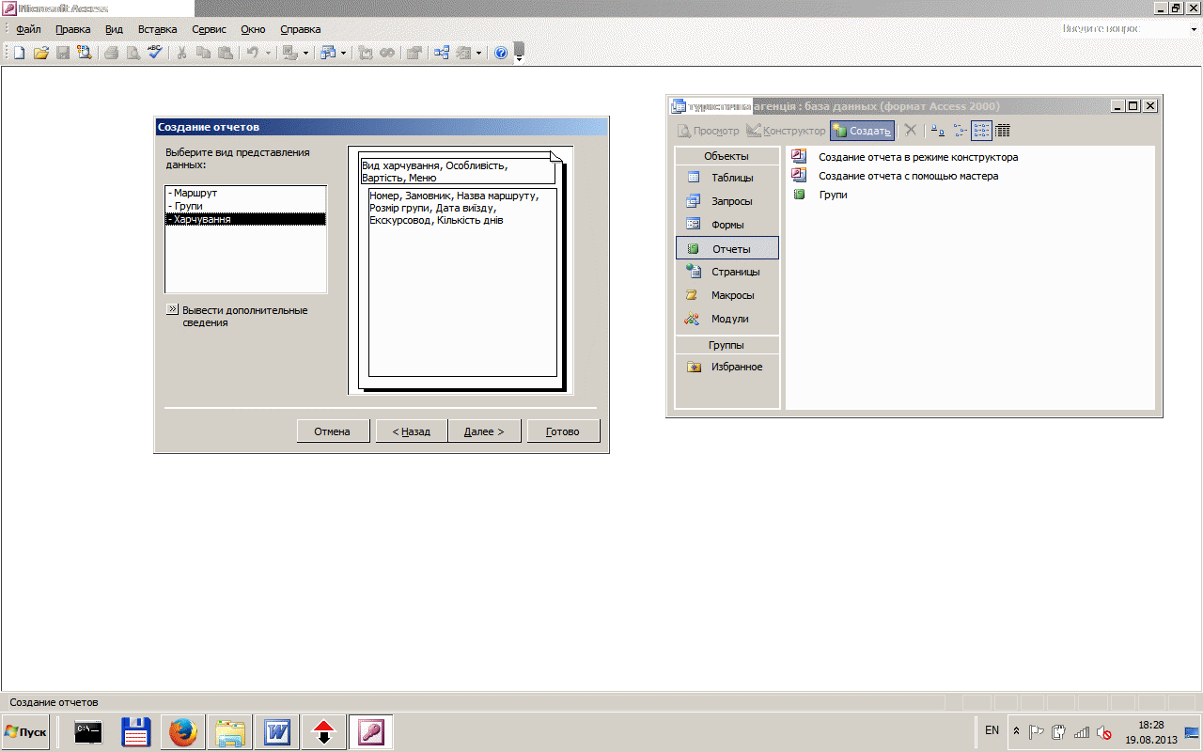Screen dimensions: 1203x752
Task: Switch database window to small icons view
Action: pos(960,132)
